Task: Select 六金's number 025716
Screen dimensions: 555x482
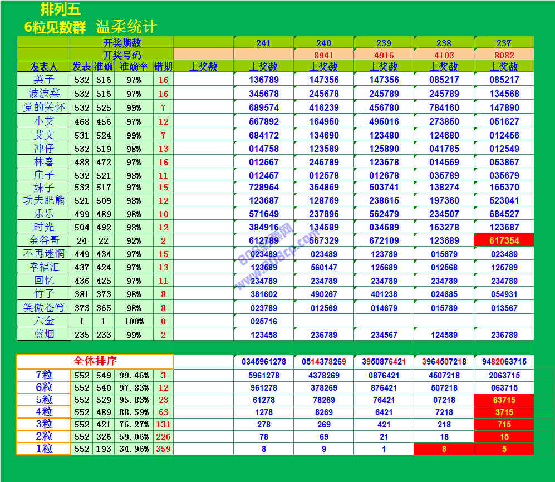Action: 263,321
